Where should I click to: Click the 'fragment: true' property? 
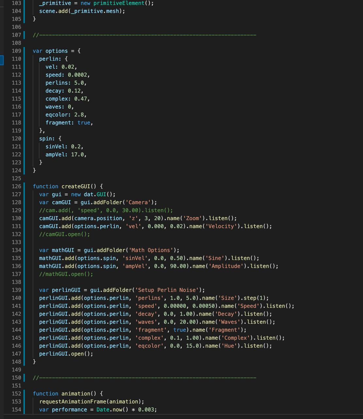69,122
